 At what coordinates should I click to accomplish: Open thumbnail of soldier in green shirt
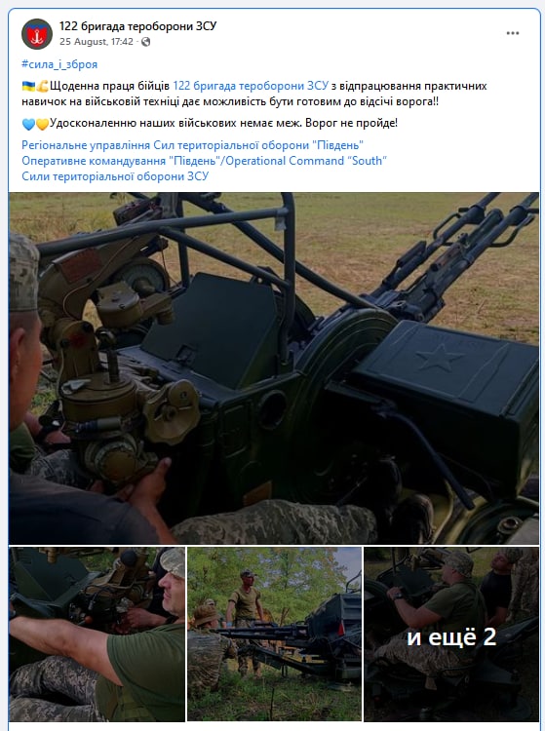[97, 635]
